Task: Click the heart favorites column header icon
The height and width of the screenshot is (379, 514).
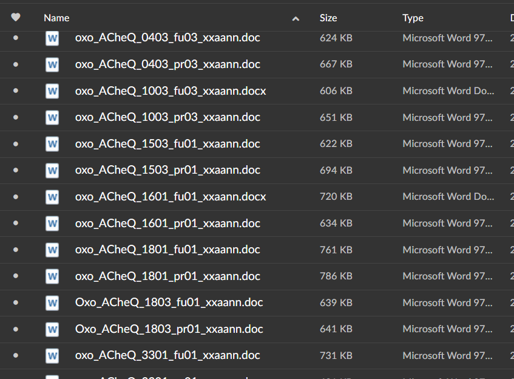Action: (x=16, y=18)
